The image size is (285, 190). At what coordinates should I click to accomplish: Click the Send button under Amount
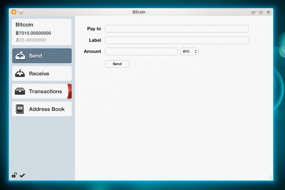click(117, 64)
